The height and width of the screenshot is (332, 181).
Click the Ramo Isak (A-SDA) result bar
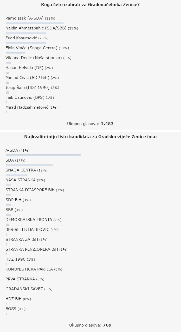(34, 23)
